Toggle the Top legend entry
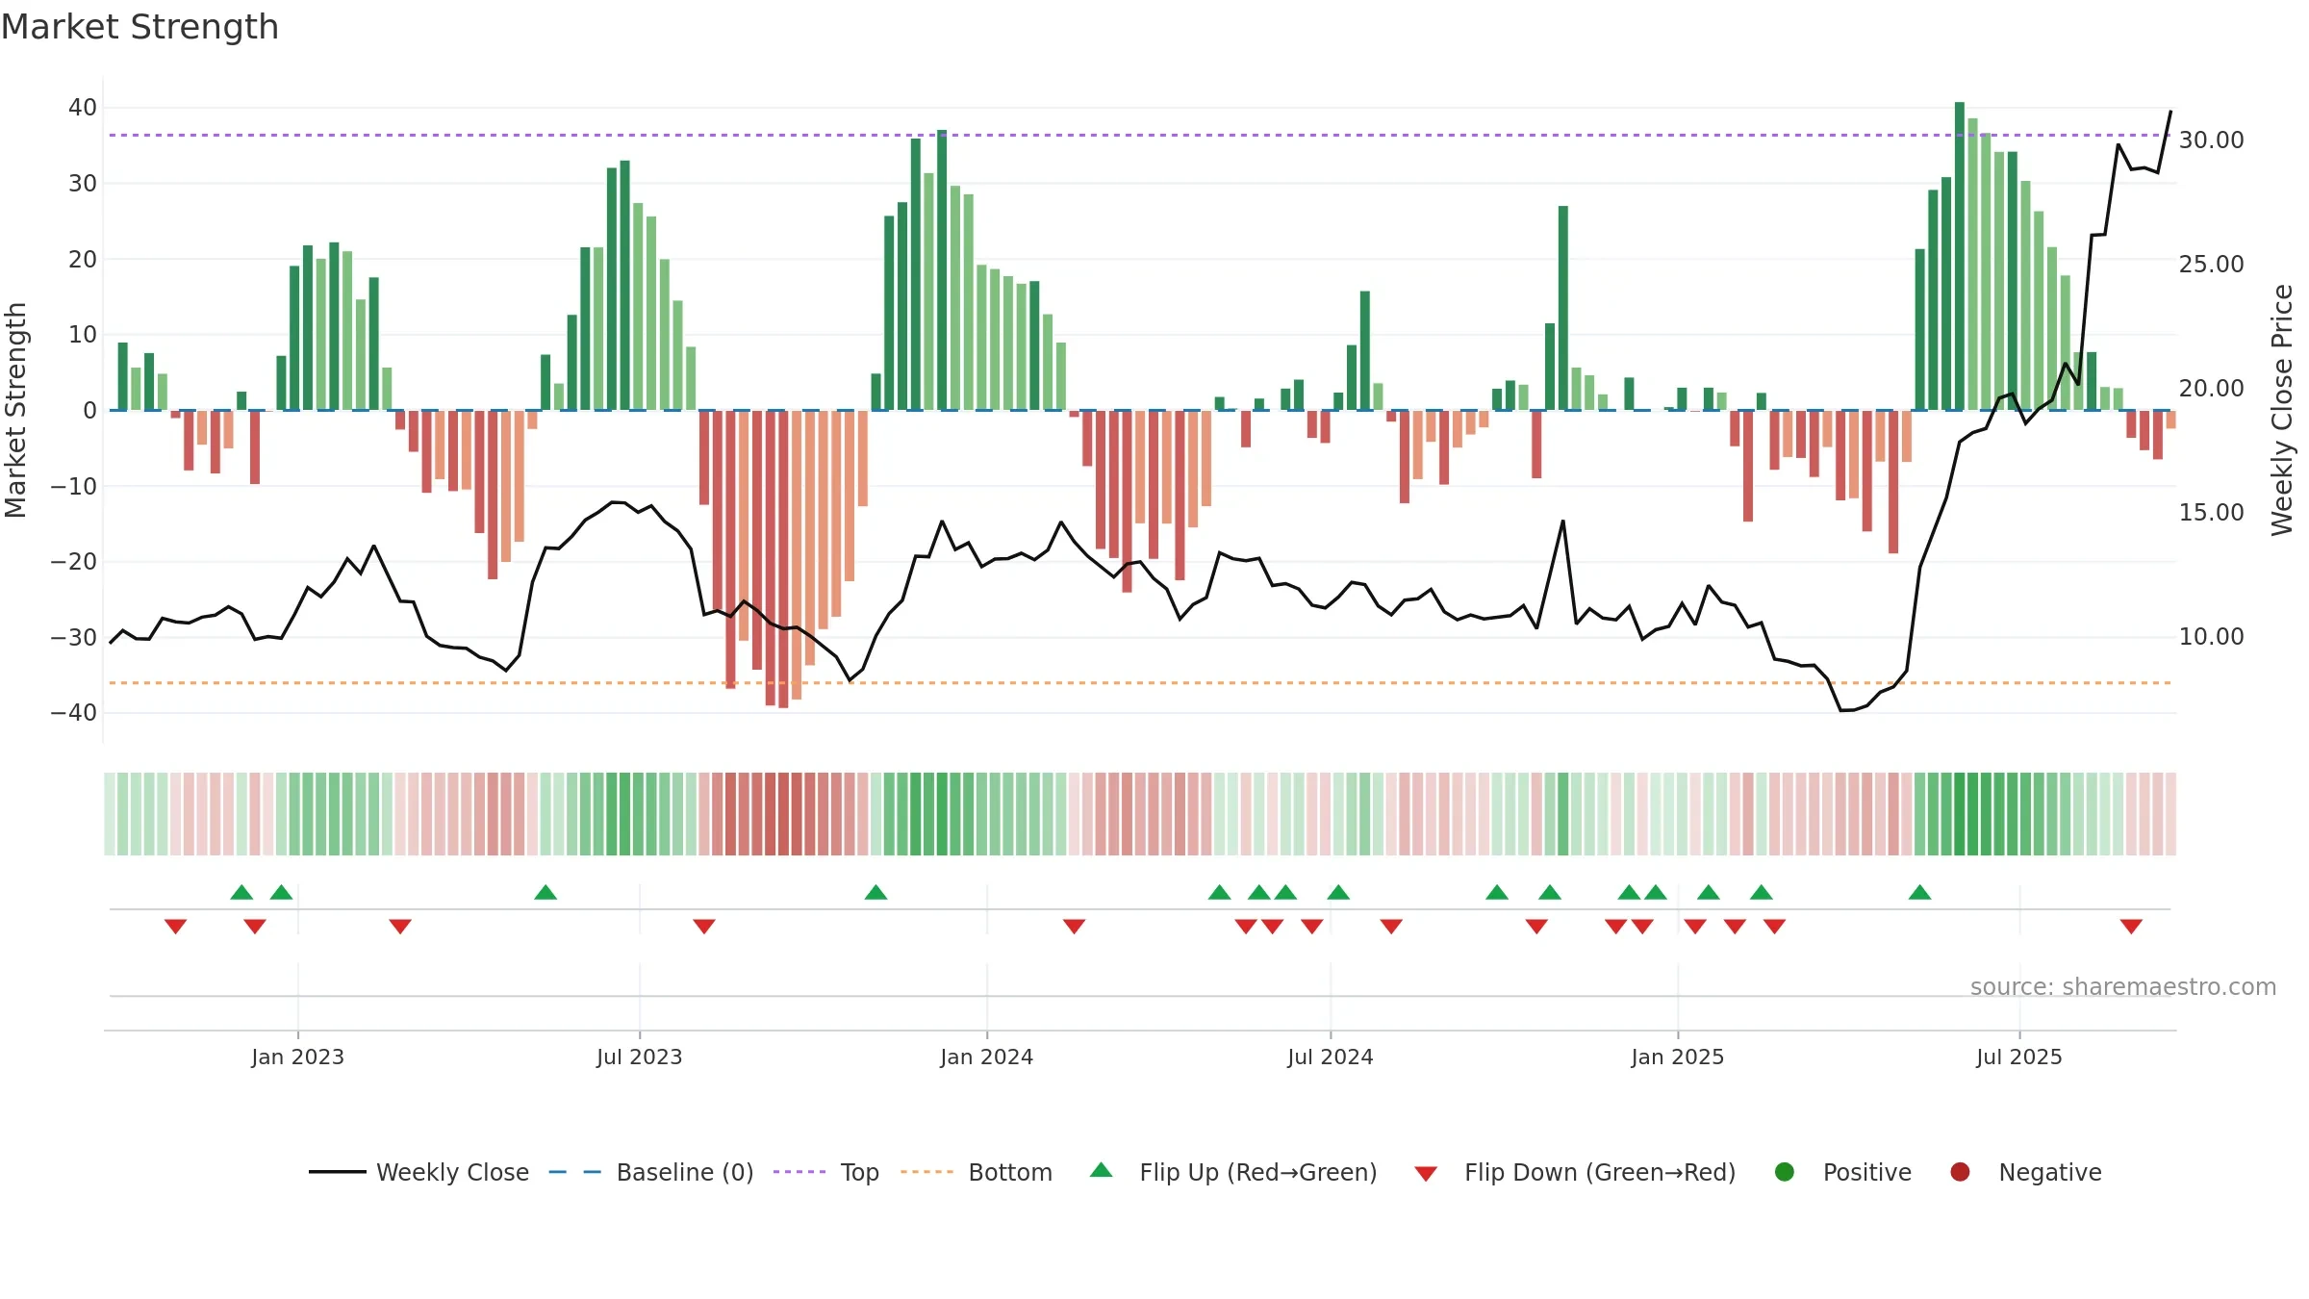The image size is (2309, 1299). coord(826,1172)
